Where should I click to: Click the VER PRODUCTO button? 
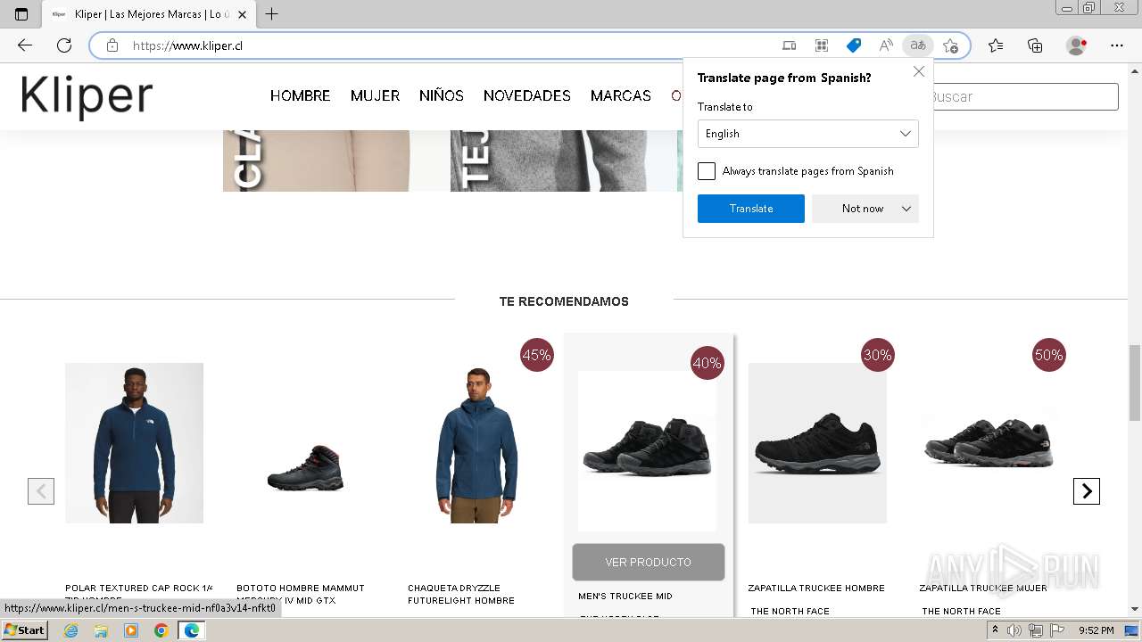pos(649,563)
